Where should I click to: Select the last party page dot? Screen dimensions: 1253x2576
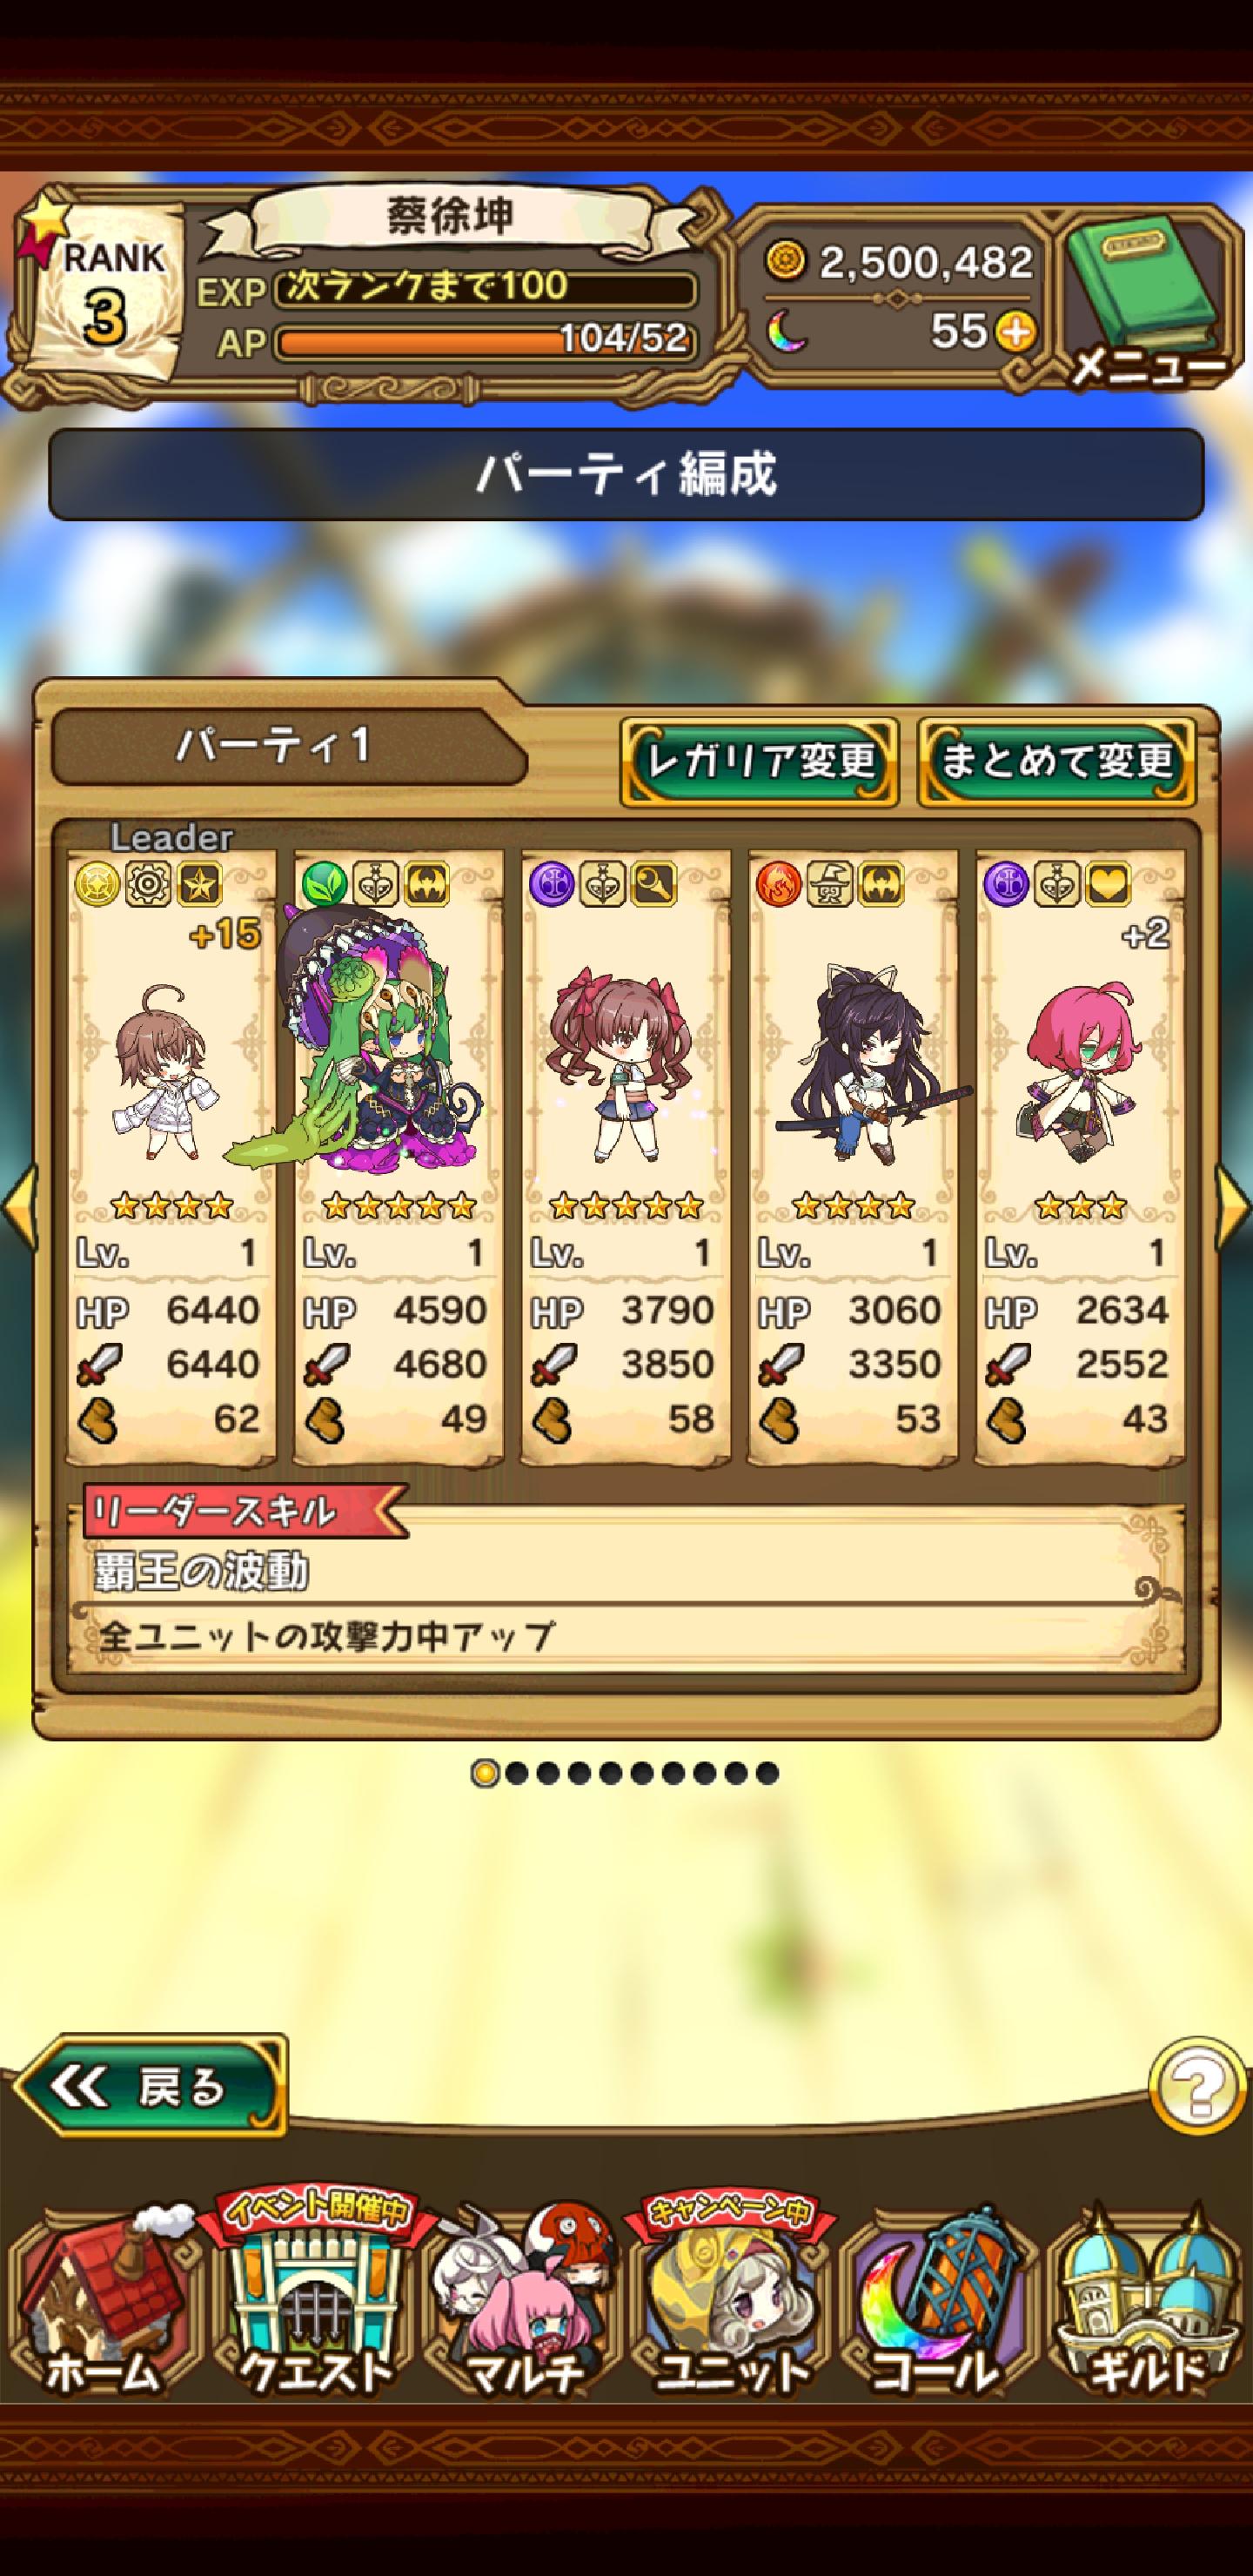pos(767,1773)
